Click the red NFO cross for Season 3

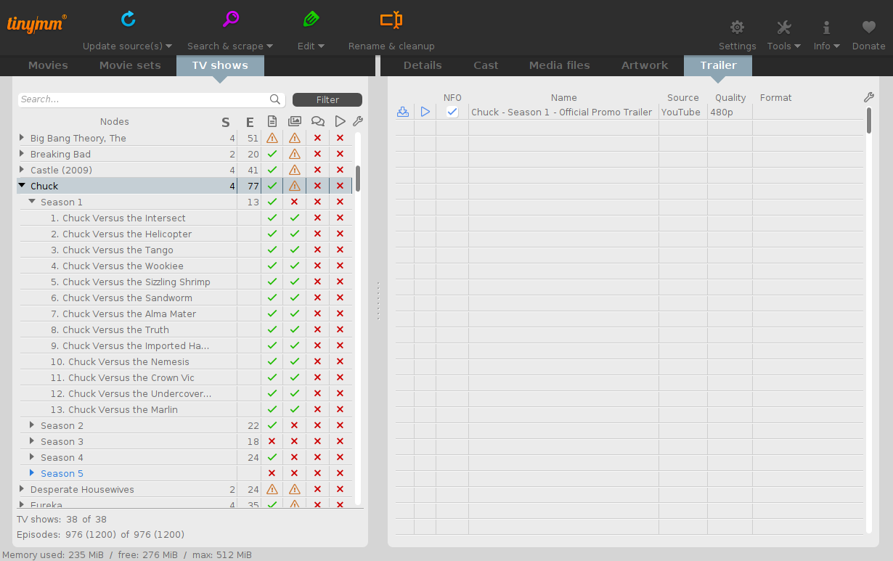pos(272,441)
